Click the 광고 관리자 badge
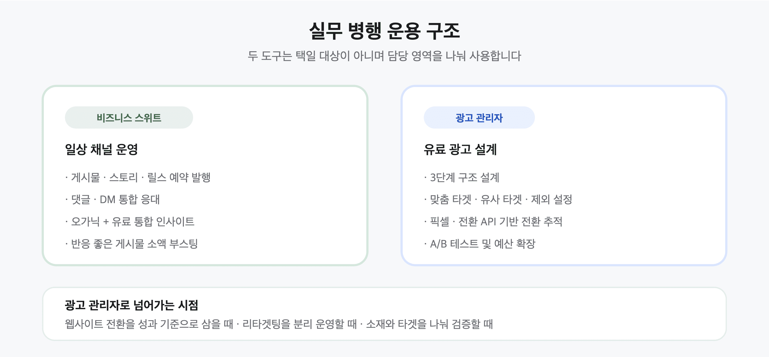Image resolution: width=769 pixels, height=357 pixels. [479, 118]
